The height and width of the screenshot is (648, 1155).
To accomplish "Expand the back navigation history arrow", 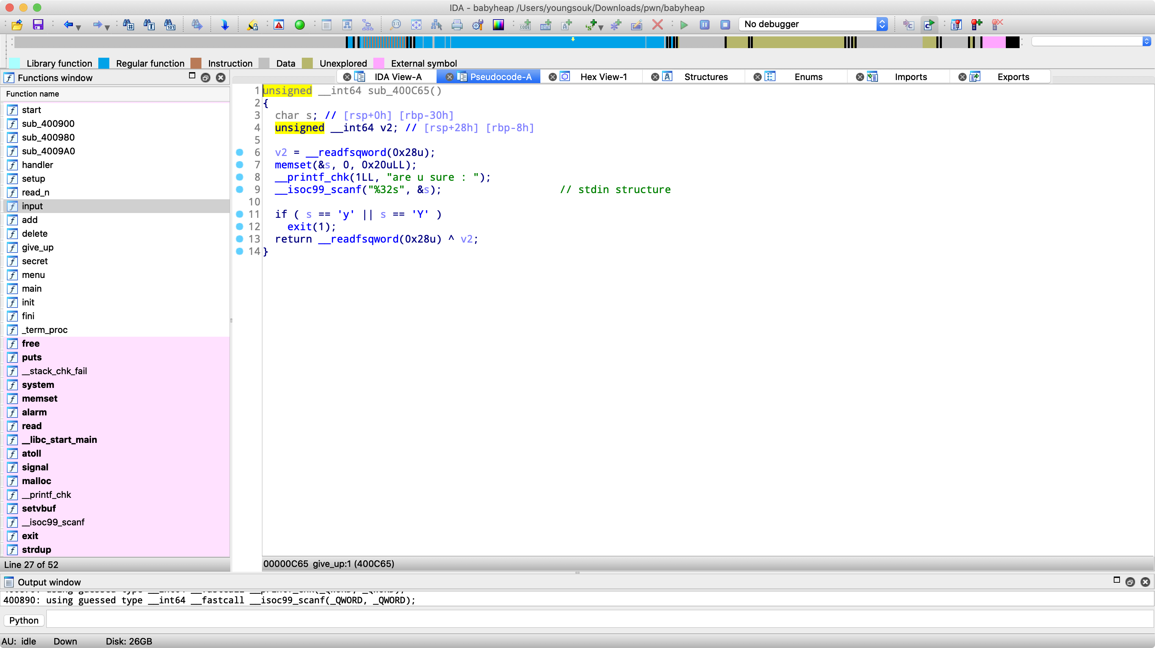I will pyautogui.click(x=78, y=27).
